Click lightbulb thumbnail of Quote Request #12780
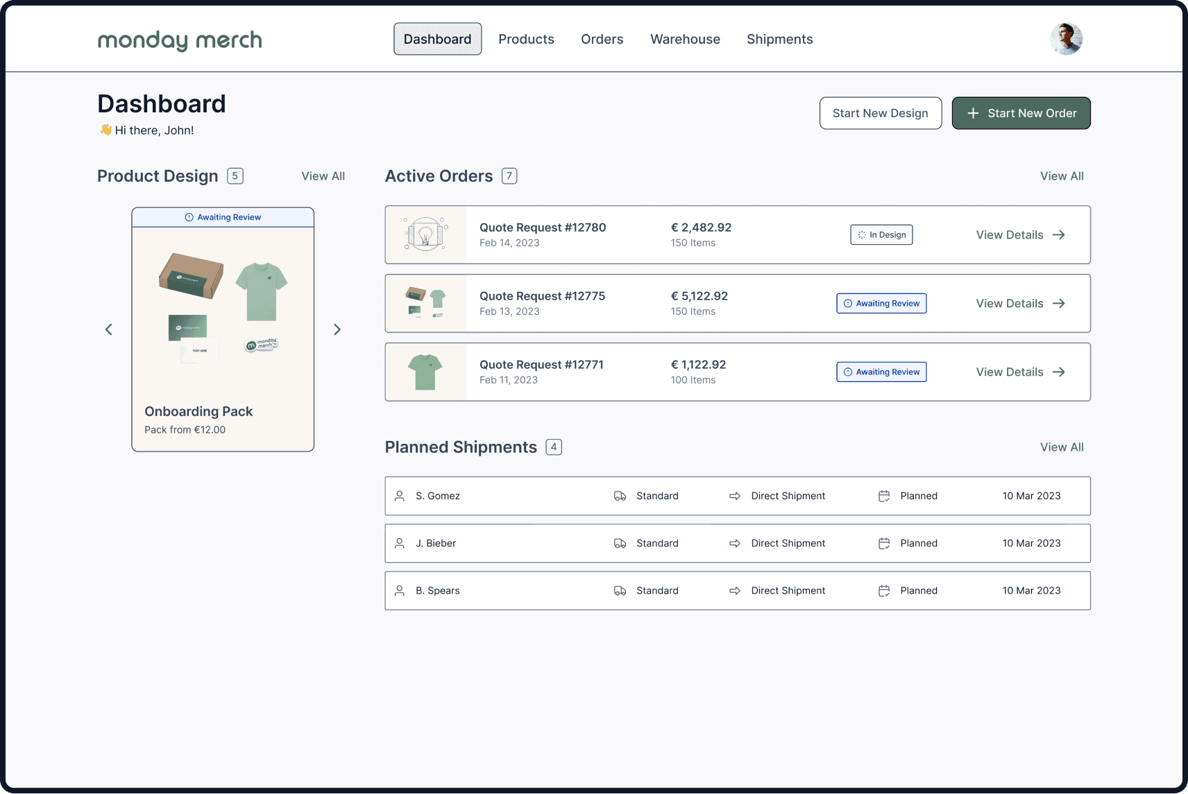Image resolution: width=1188 pixels, height=794 pixels. click(425, 234)
